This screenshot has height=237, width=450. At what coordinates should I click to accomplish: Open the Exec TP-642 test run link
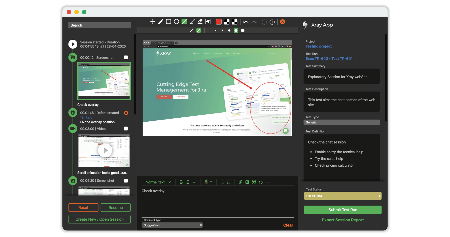coord(317,59)
